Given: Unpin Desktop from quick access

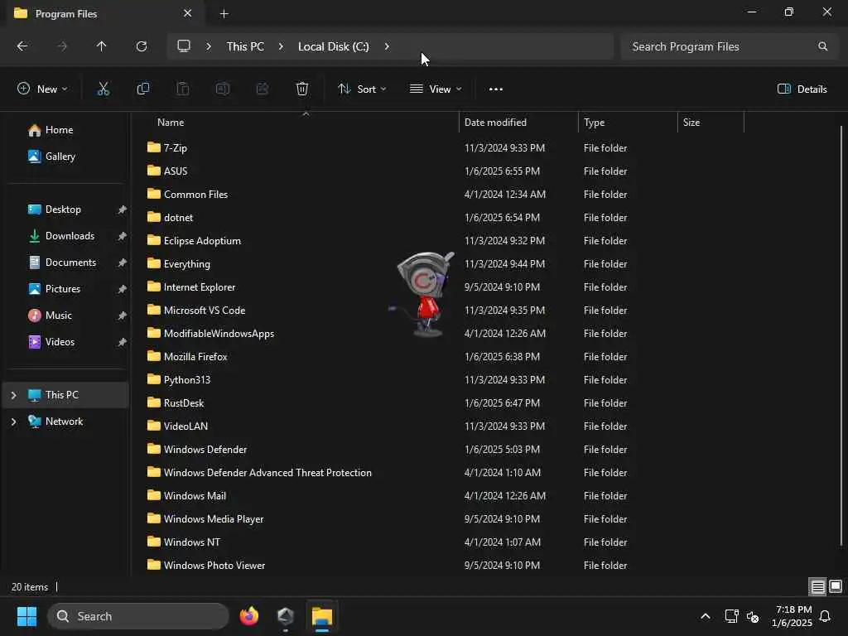Looking at the screenshot, I should [x=123, y=210].
